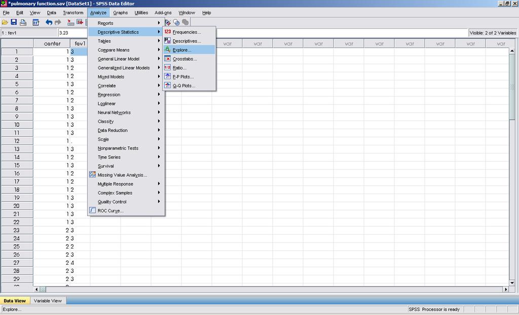519x315 pixels.
Task: Click the vertical scrollbar down arrow
Action: [512, 283]
